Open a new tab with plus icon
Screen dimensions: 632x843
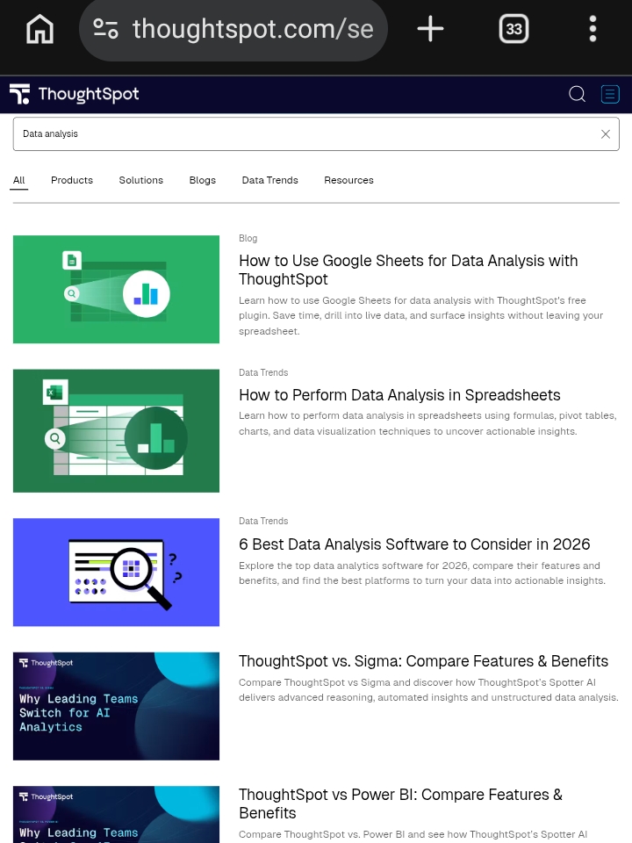pyautogui.click(x=430, y=28)
